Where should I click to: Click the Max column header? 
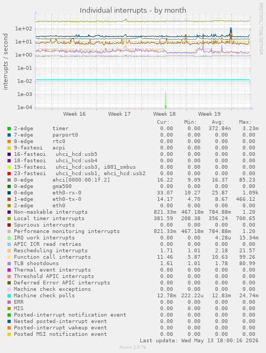(245, 122)
